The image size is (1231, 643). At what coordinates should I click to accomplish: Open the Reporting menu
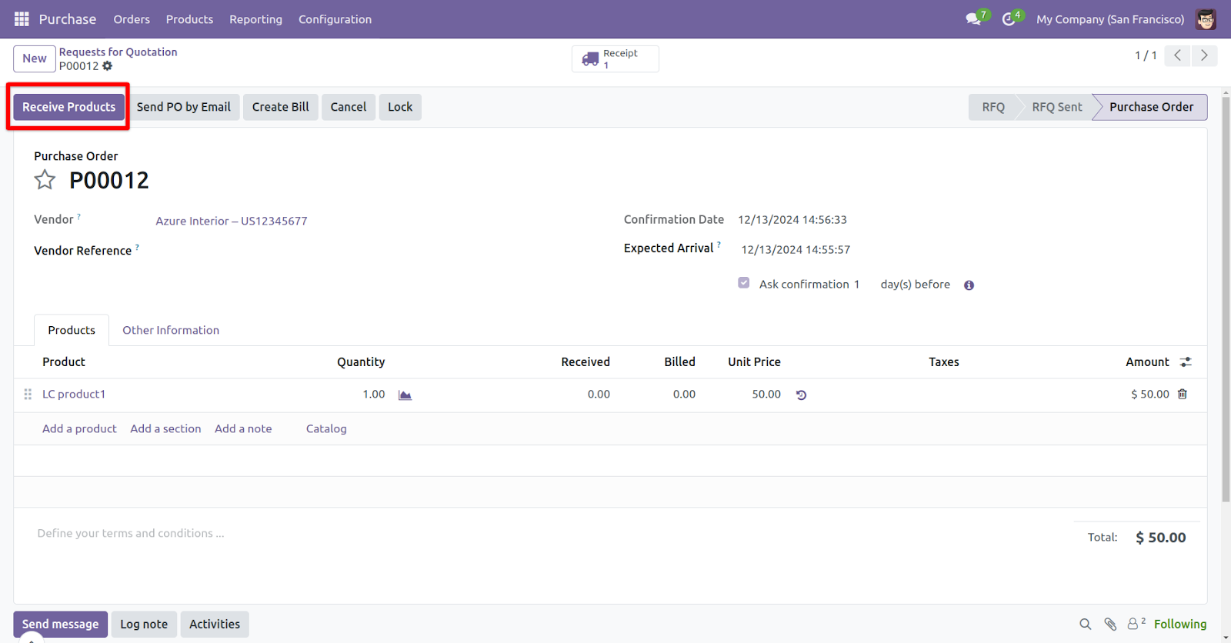pyautogui.click(x=255, y=19)
